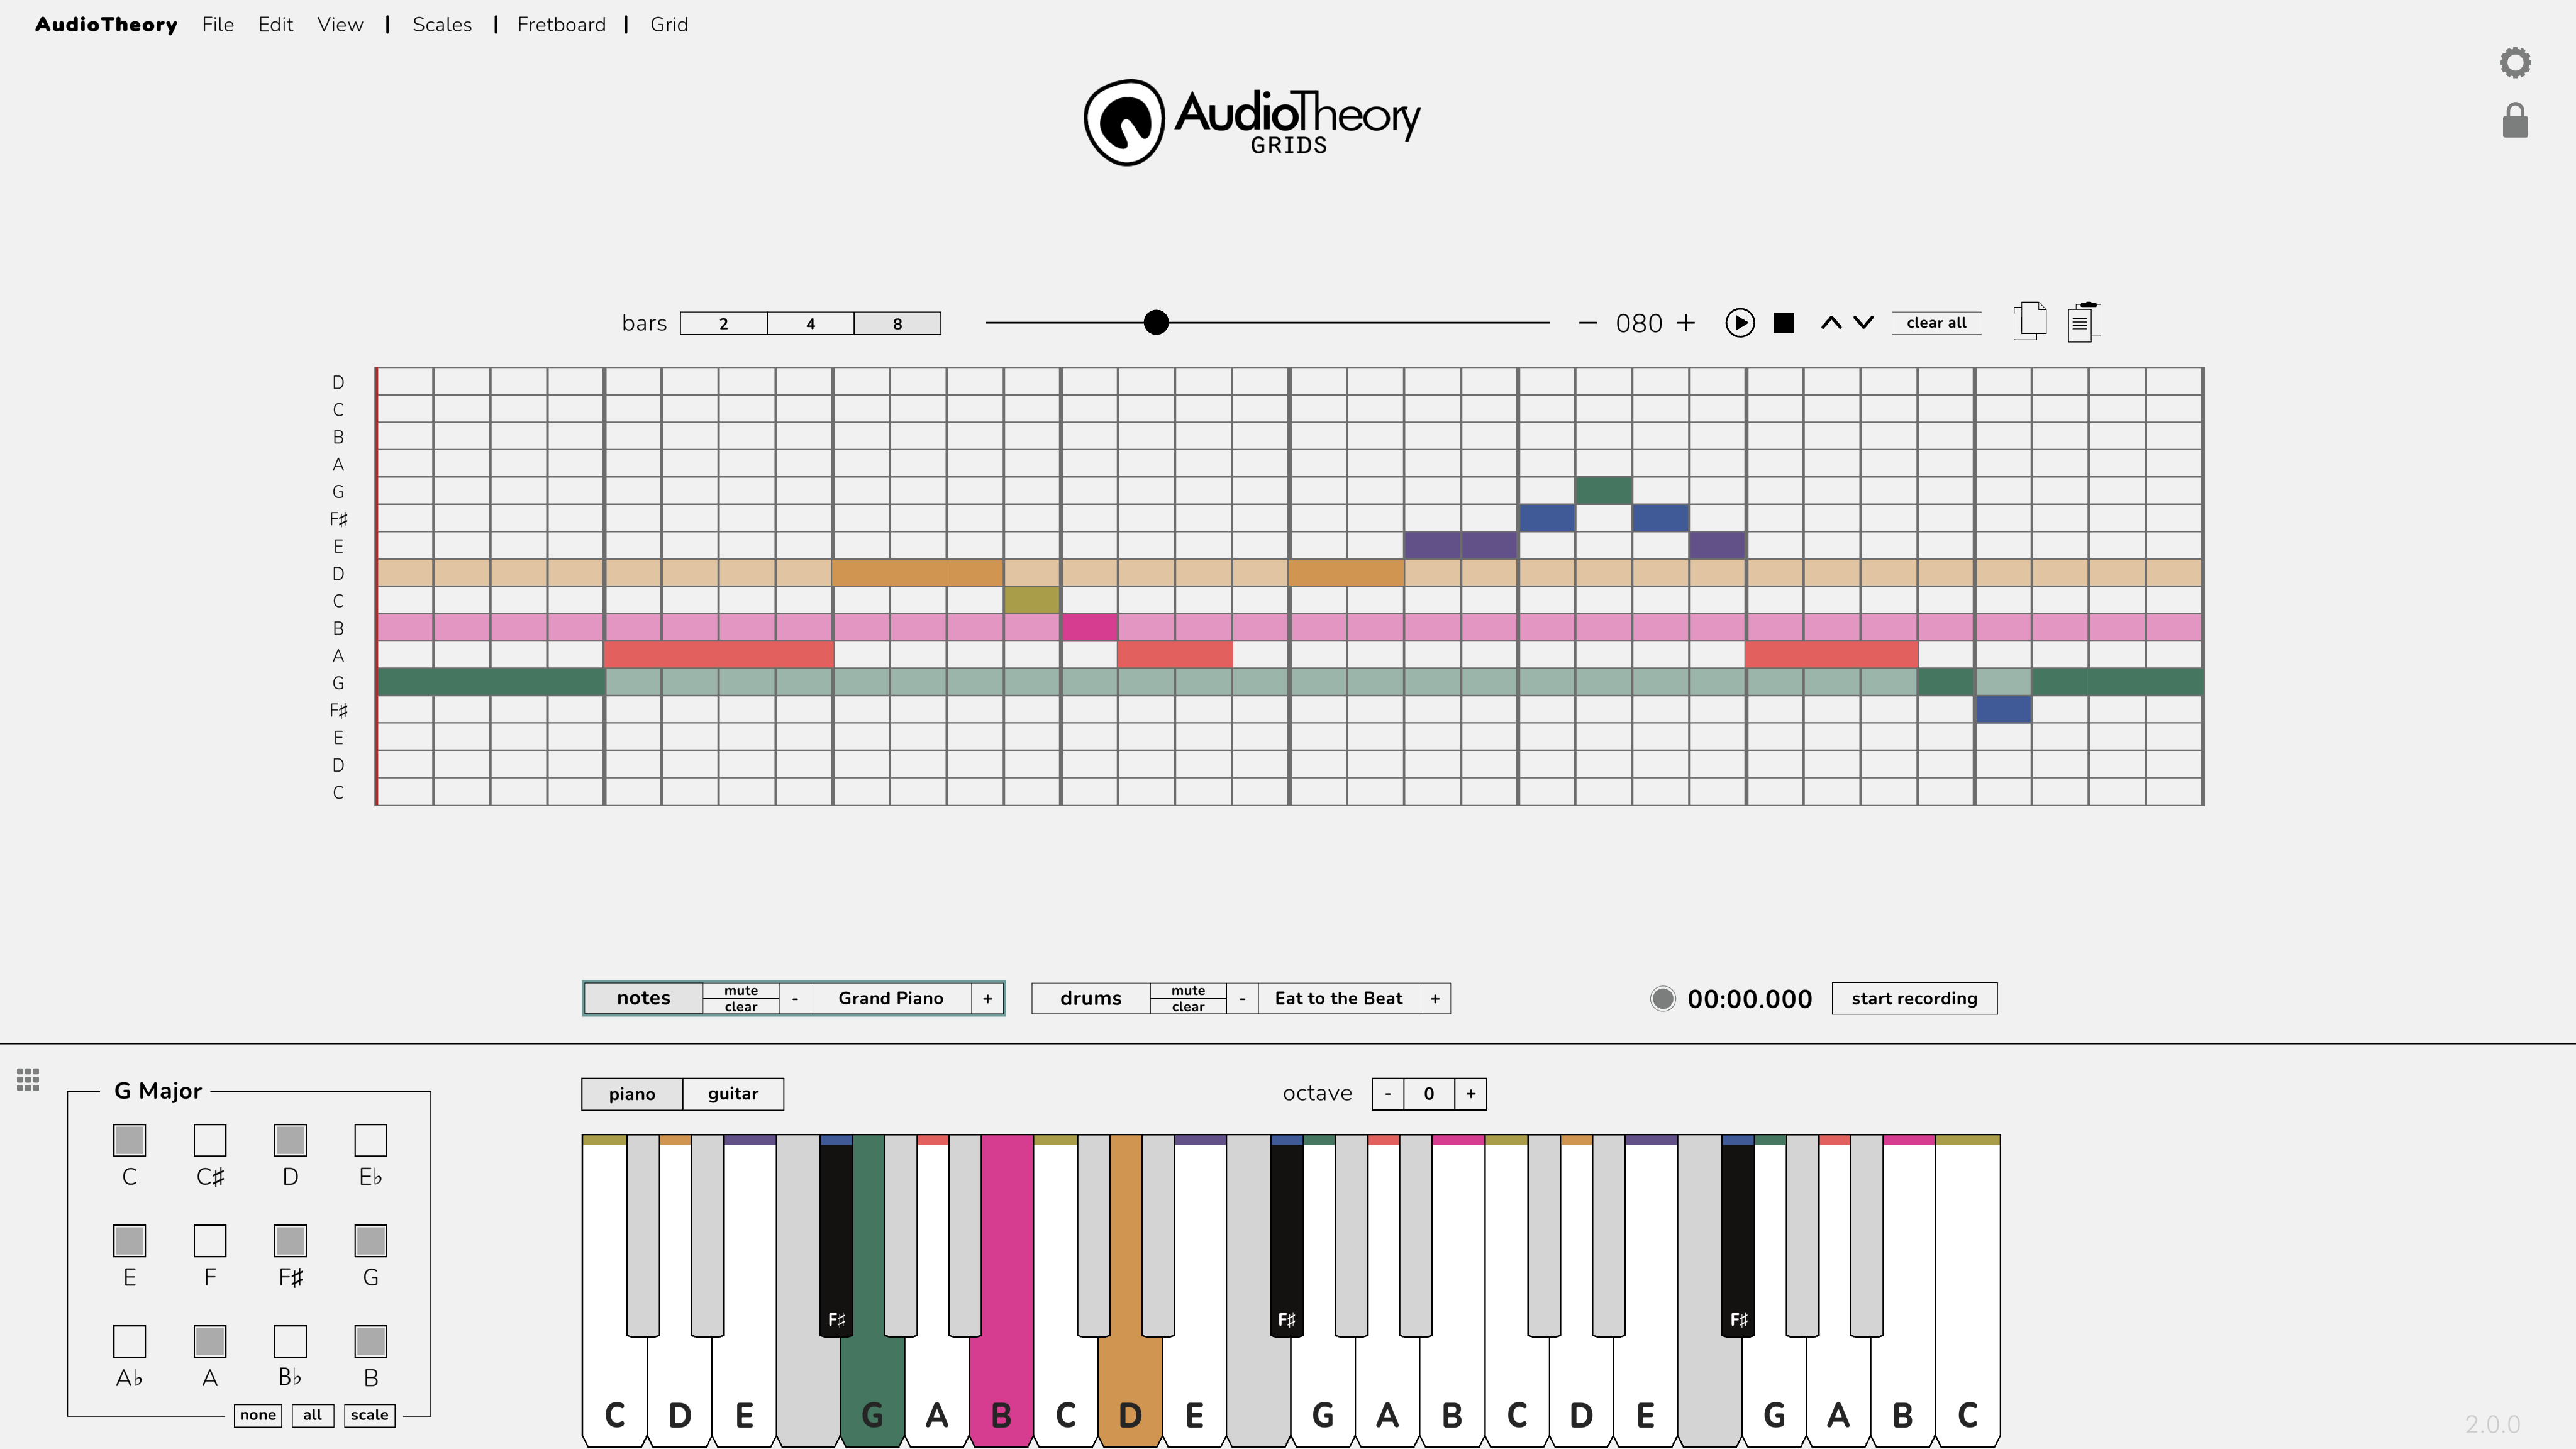Click the AudioTheory Grids logo
Image resolution: width=2576 pixels, height=1449 pixels.
point(1252,122)
